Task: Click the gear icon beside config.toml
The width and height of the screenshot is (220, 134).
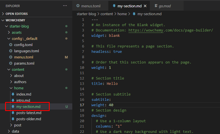Action: pos(11,45)
